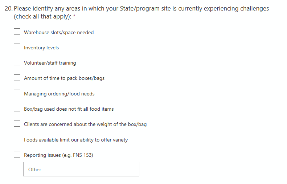Click the "Clients are concerned about the weight" label

click(85, 124)
